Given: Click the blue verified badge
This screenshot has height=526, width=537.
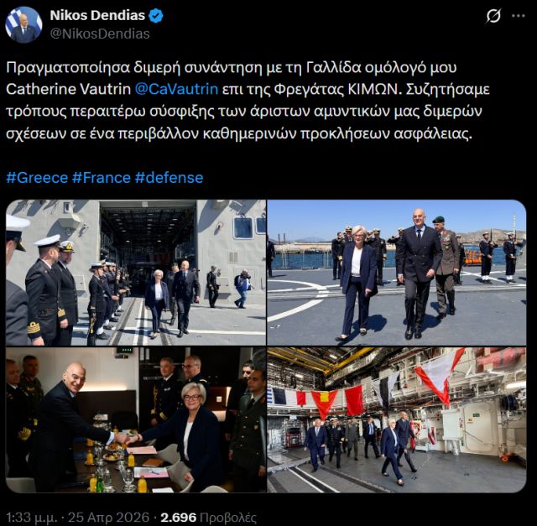Looking at the screenshot, I should point(156,16).
